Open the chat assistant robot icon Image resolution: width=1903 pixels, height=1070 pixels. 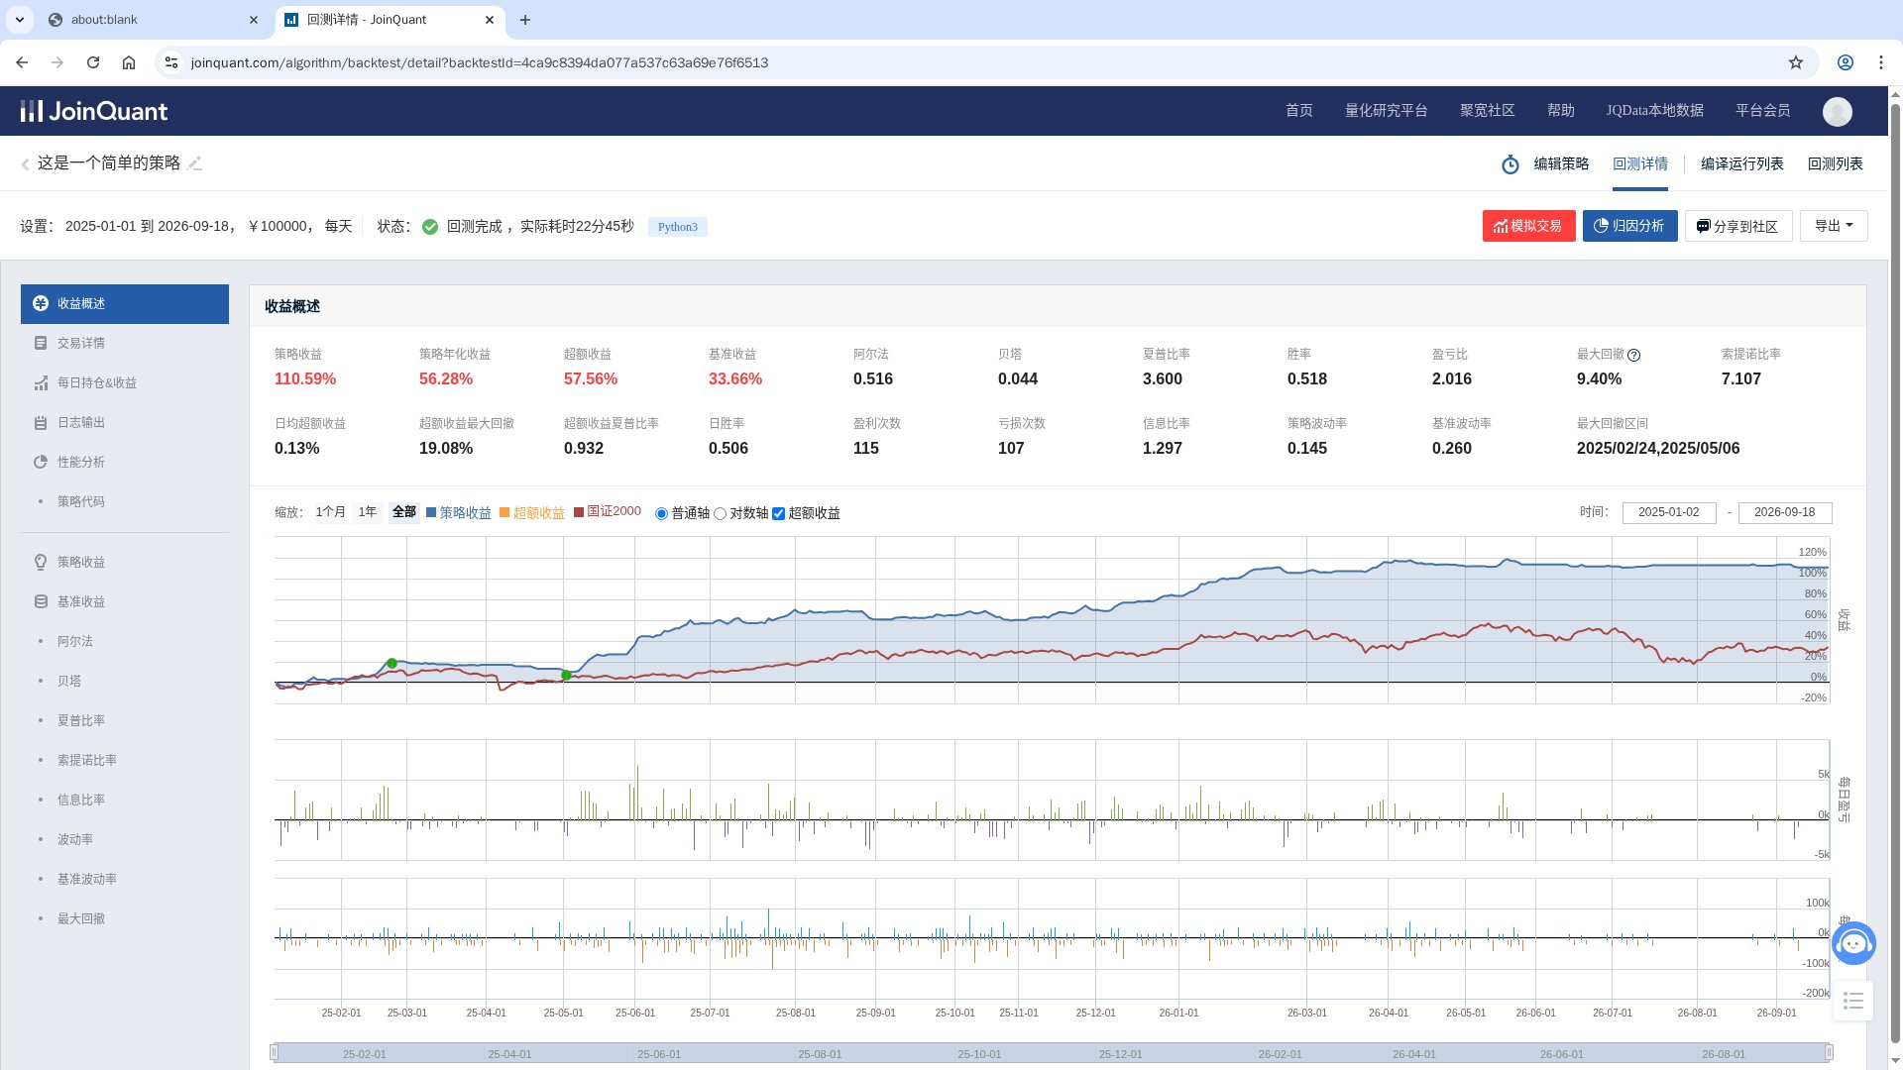(x=1853, y=943)
